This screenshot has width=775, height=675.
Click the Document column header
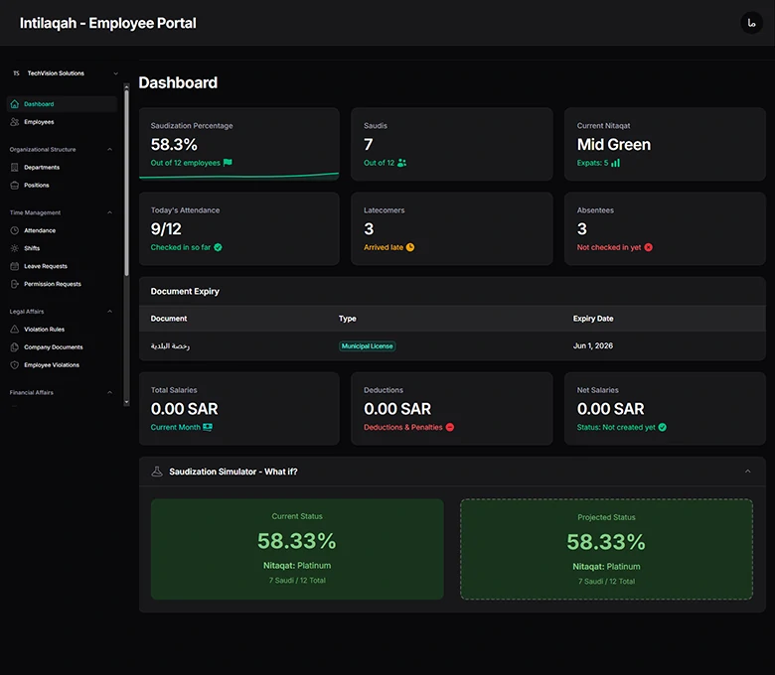[x=169, y=318]
